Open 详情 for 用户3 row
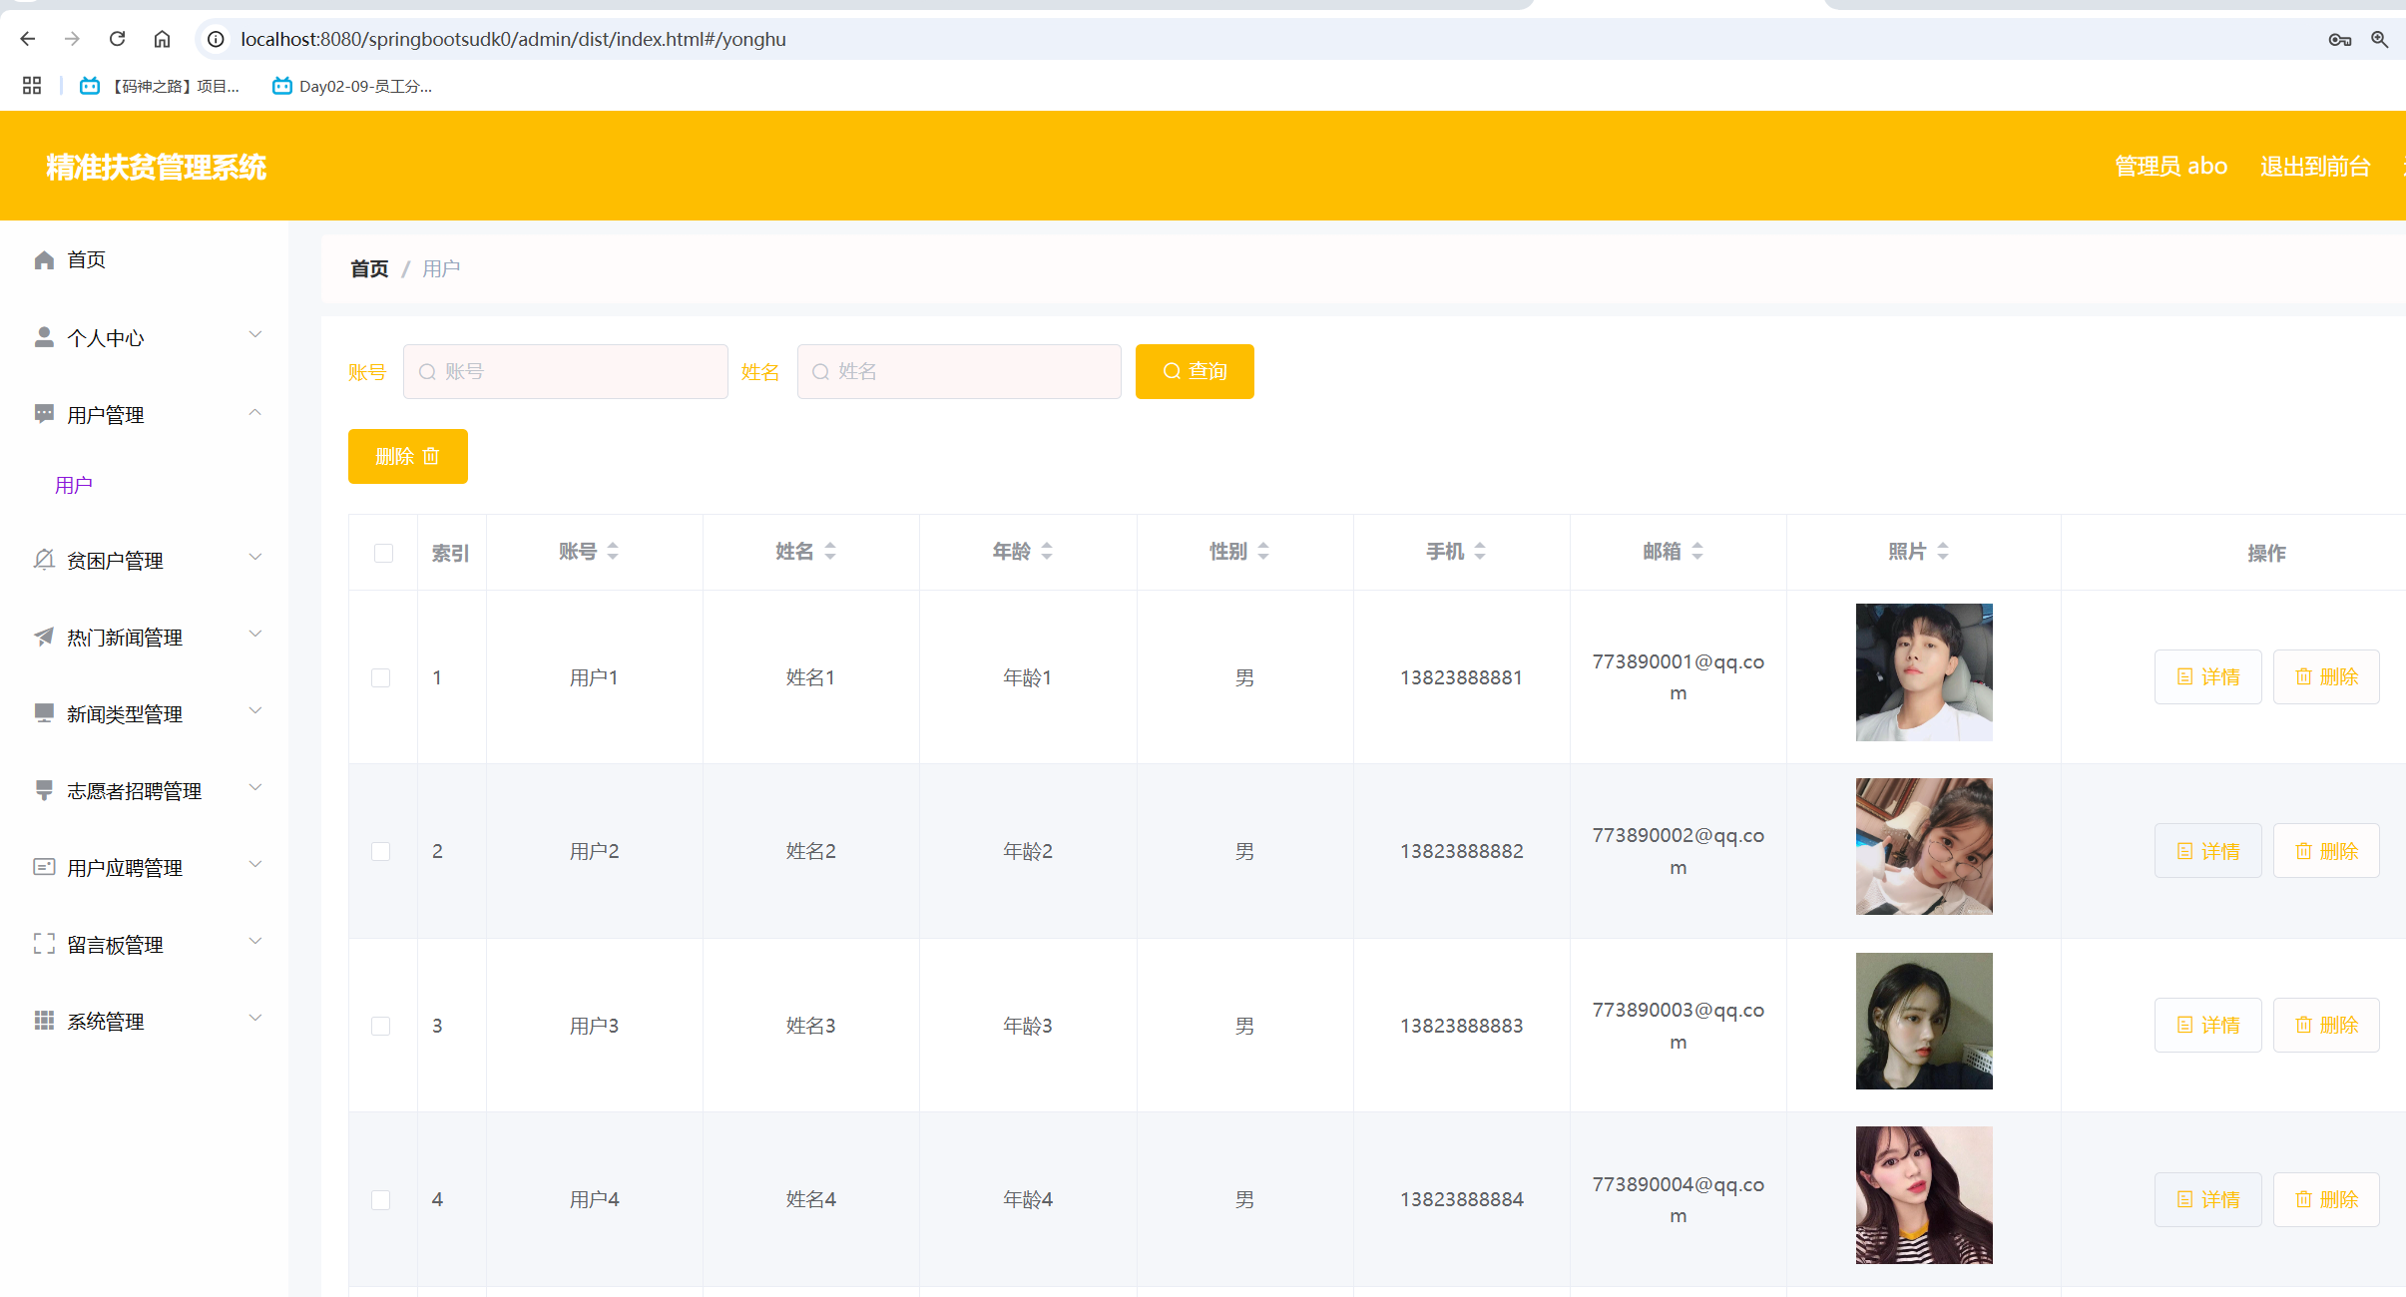Image resolution: width=2406 pixels, height=1297 pixels. pyautogui.click(x=2207, y=1026)
